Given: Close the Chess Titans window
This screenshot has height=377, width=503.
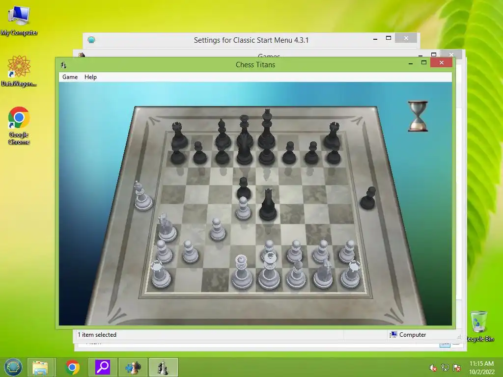Looking at the screenshot, I should [442, 62].
